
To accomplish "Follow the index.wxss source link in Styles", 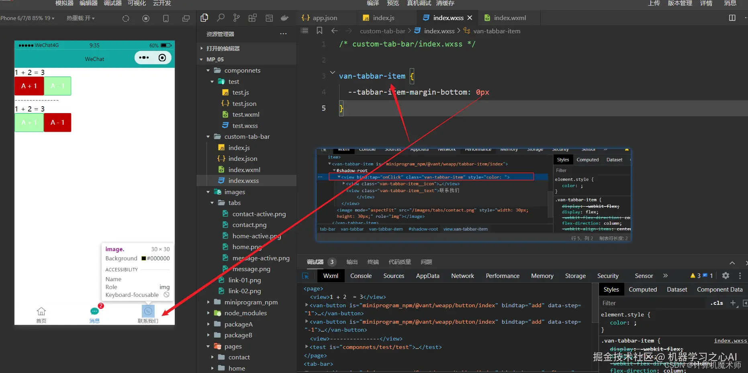I will (x=730, y=341).
